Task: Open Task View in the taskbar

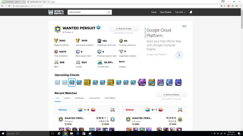Action: (x=53, y=133)
